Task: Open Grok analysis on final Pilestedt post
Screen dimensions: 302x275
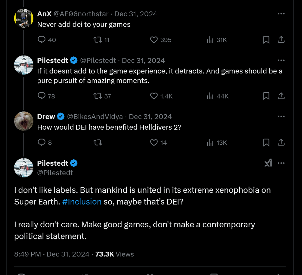Action: tap(268, 163)
